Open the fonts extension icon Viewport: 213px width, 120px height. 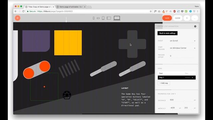[x=155, y=11]
